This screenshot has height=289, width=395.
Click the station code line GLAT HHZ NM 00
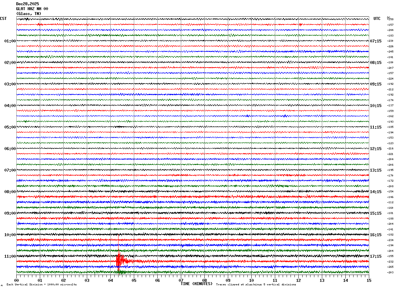pos(32,9)
